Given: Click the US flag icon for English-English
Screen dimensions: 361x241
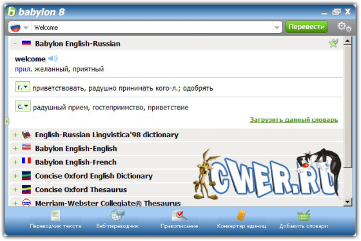Looking at the screenshot, I should click(26, 147).
